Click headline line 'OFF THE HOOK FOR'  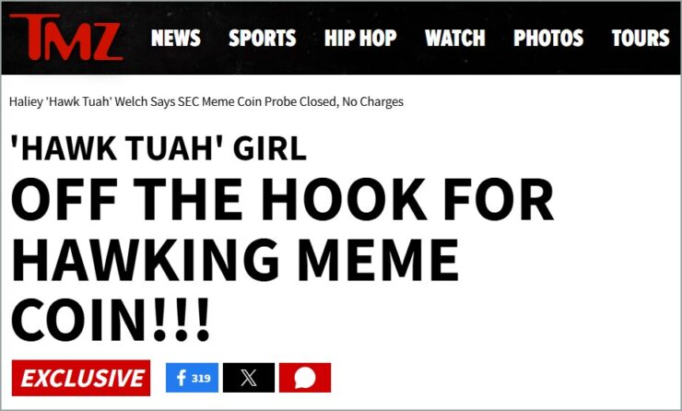tap(282, 199)
